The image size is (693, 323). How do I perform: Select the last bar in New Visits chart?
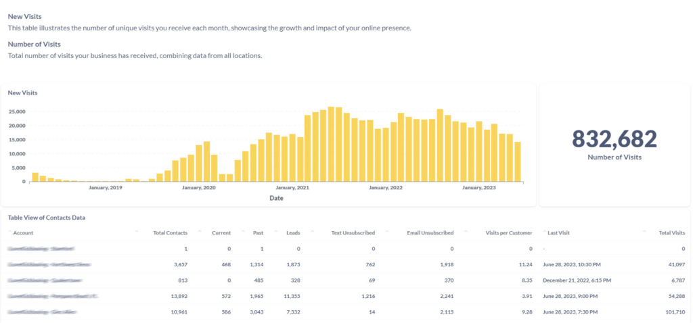(x=518, y=162)
